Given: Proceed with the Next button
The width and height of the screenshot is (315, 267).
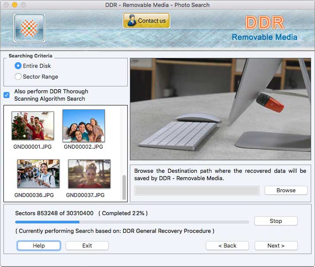Looking at the screenshot, I should [276, 245].
